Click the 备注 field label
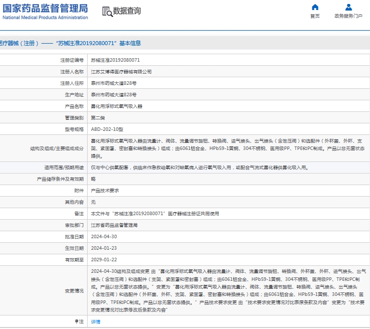Screen dimensions: 370x329 tap(79, 214)
